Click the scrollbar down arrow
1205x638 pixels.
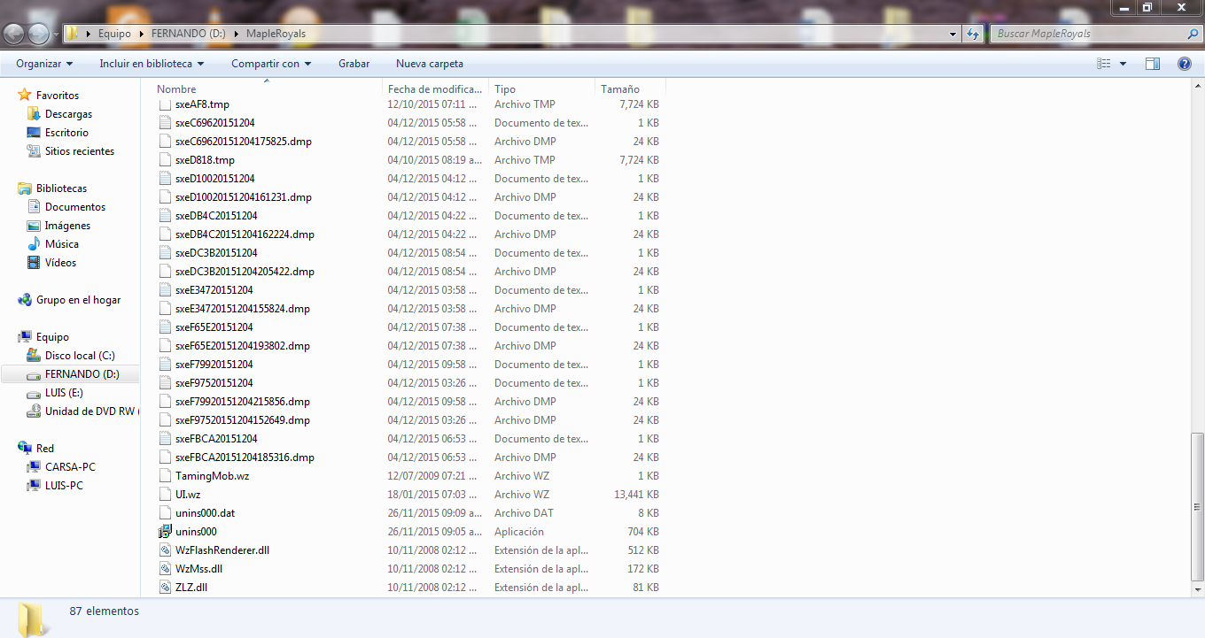coord(1197,589)
